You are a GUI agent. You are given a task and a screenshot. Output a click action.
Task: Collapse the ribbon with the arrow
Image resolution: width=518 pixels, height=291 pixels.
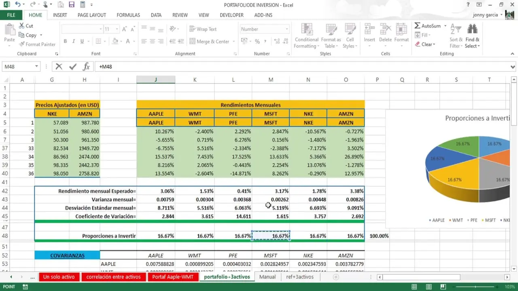point(513,54)
